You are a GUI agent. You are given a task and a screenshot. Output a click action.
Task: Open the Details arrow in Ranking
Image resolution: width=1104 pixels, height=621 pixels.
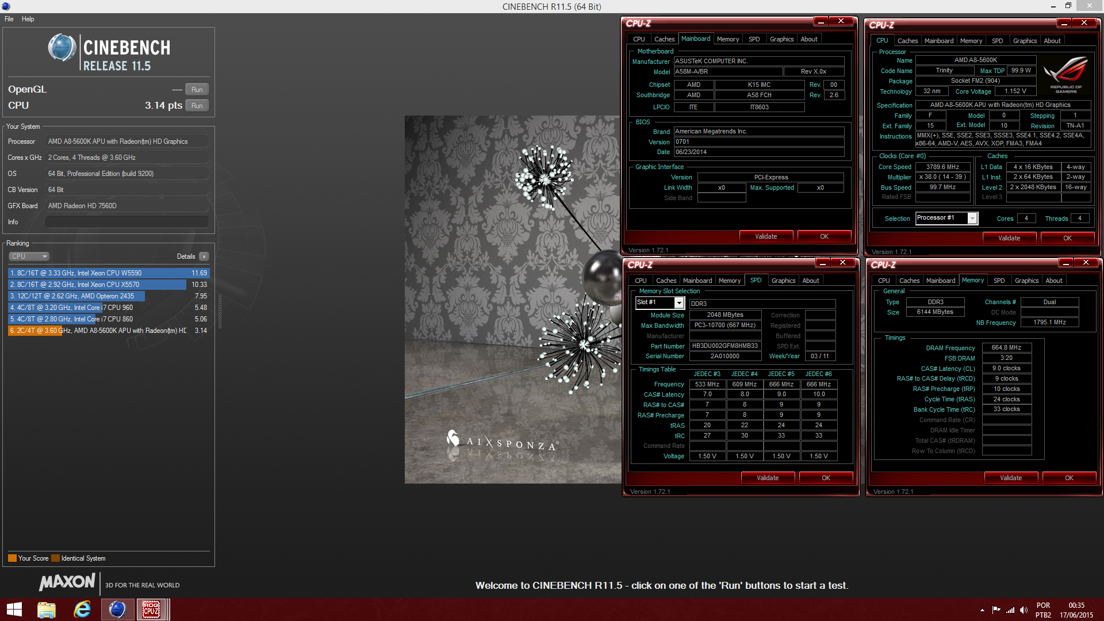pos(204,256)
